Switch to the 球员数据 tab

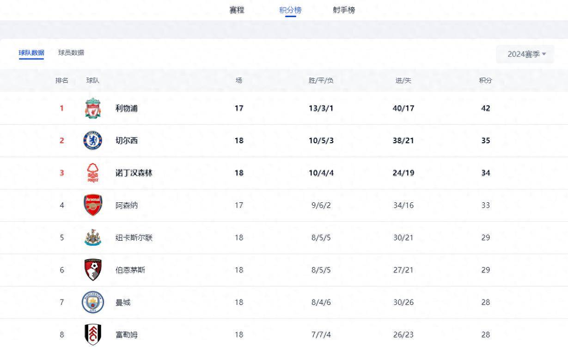[x=70, y=53]
